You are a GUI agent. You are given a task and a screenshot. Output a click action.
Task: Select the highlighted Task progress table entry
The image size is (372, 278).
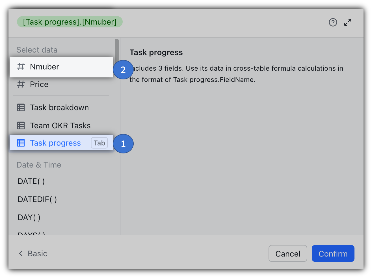pos(55,143)
